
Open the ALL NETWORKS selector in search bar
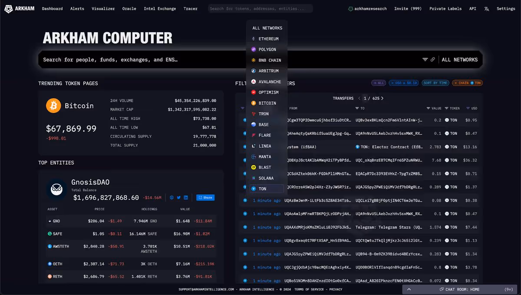point(460,60)
